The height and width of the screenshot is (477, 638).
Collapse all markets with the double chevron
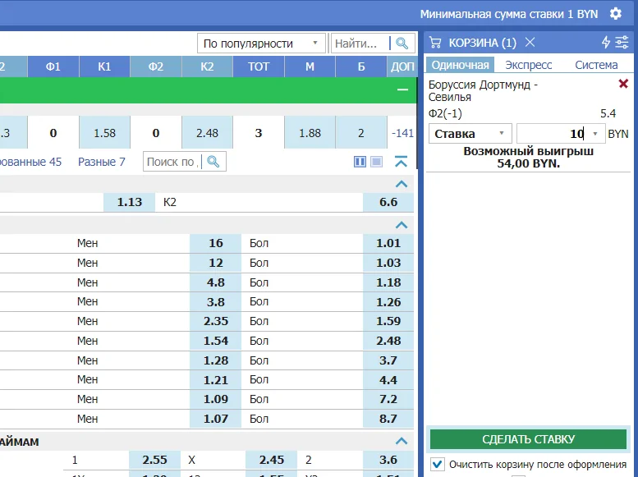pos(401,162)
